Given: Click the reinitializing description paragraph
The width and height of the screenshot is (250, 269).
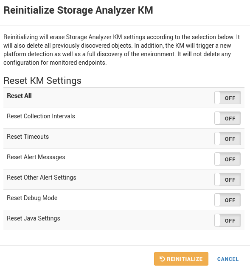Looking at the screenshot, I should pyautogui.click(x=121, y=50).
